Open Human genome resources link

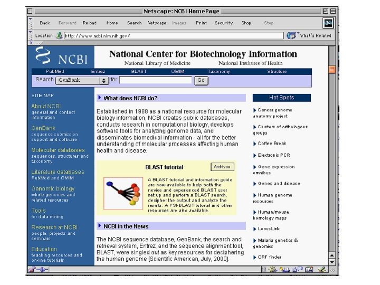coord(273,198)
